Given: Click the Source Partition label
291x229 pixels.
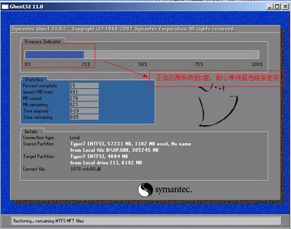Looking at the screenshot, I should [x=38, y=144].
